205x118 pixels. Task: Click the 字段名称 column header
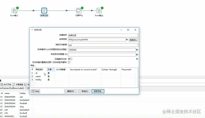pyautogui.click(x=39, y=69)
